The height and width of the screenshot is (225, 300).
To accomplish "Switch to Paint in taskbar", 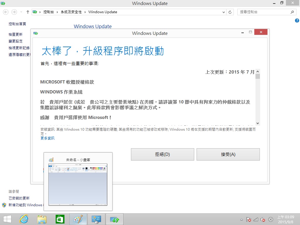I will [78, 219].
